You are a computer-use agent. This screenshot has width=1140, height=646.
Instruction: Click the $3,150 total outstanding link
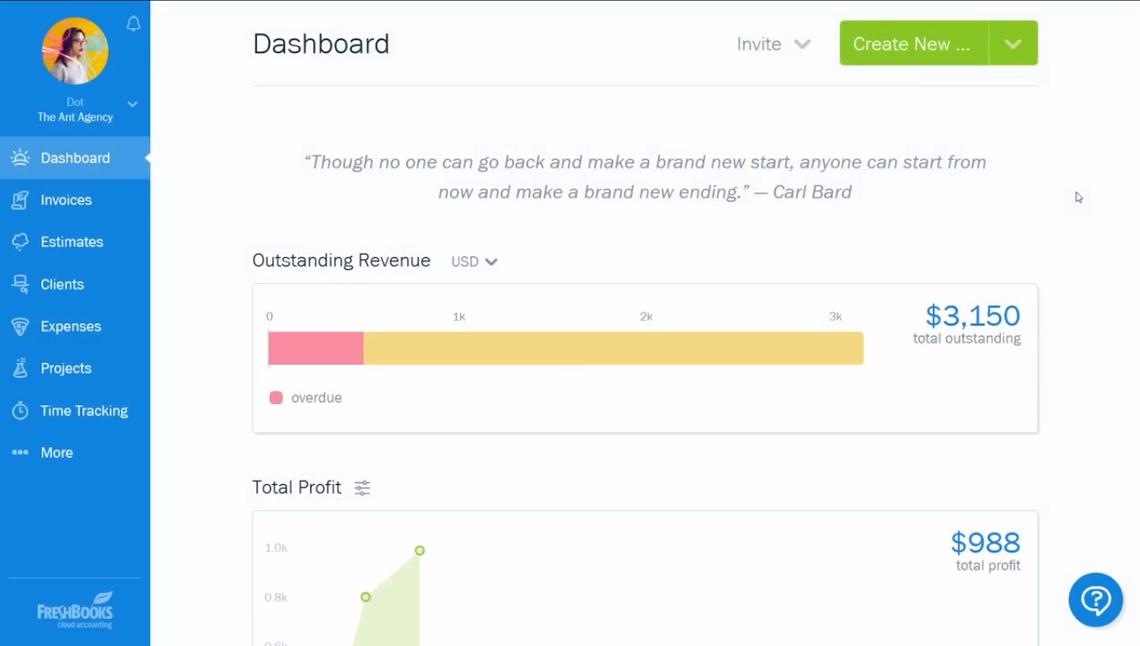pos(972,315)
